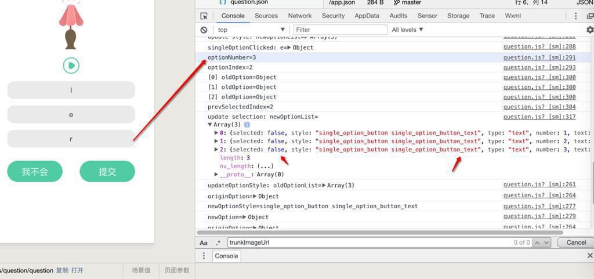Viewport: 594px width, 279px height.
Task: Open the DevTools more options kebab menu
Action: pyautogui.click(x=576, y=16)
